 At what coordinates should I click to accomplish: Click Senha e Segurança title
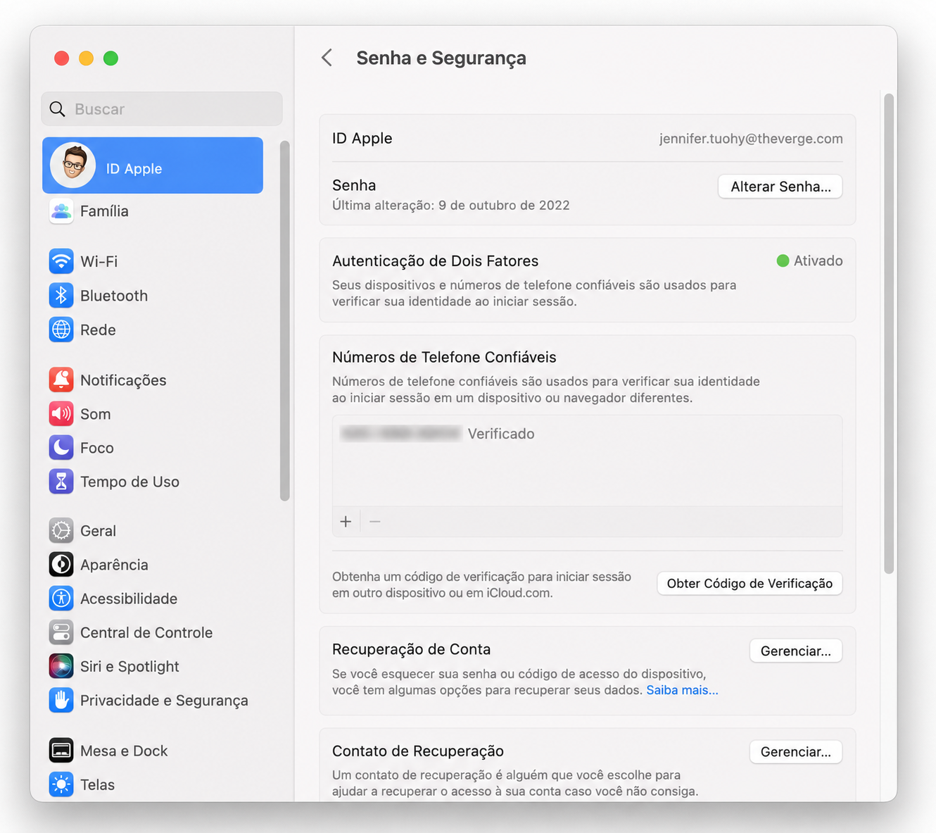[x=441, y=58]
